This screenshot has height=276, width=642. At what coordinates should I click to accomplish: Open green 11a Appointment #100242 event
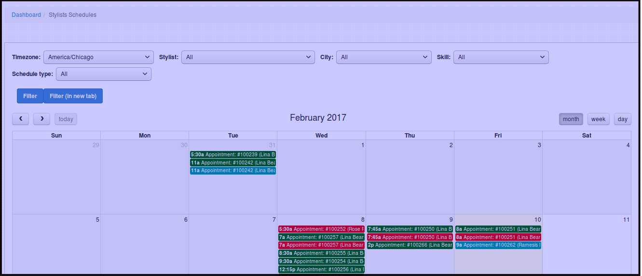(233, 163)
